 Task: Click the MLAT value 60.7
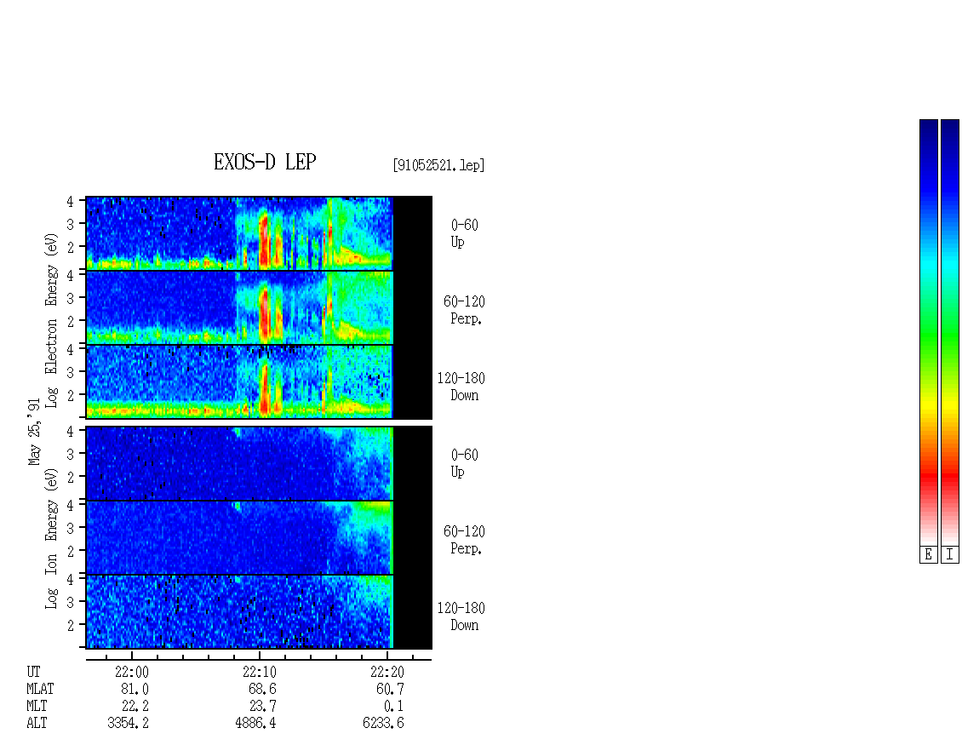click(390, 689)
